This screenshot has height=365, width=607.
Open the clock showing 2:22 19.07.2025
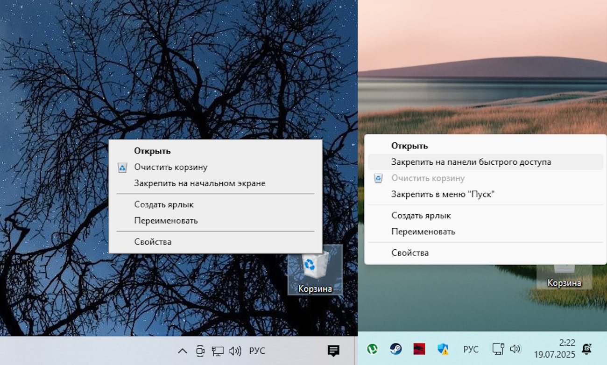555,349
